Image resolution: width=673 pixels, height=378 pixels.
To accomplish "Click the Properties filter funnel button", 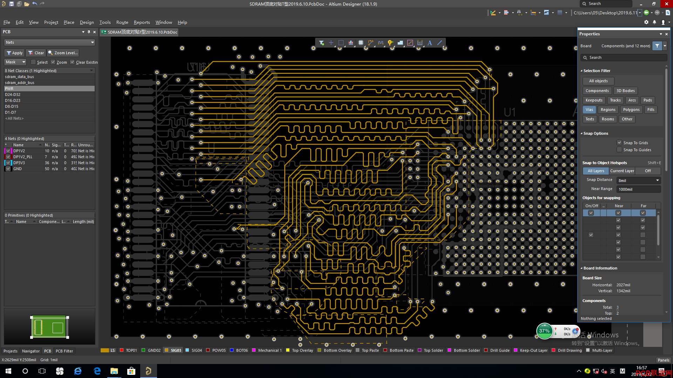I will pyautogui.click(x=657, y=46).
